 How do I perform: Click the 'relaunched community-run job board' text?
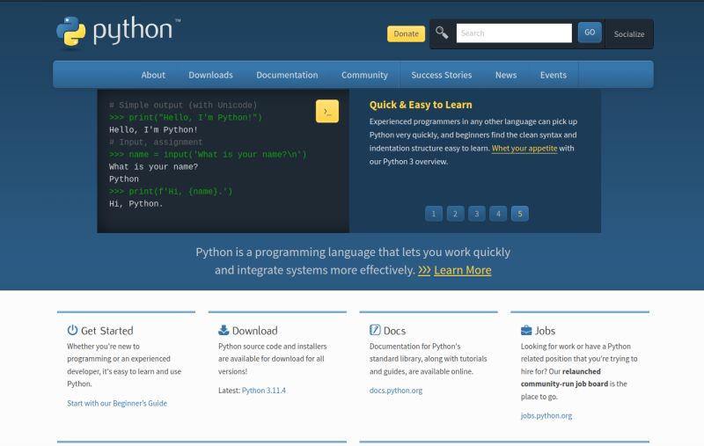[x=564, y=377]
